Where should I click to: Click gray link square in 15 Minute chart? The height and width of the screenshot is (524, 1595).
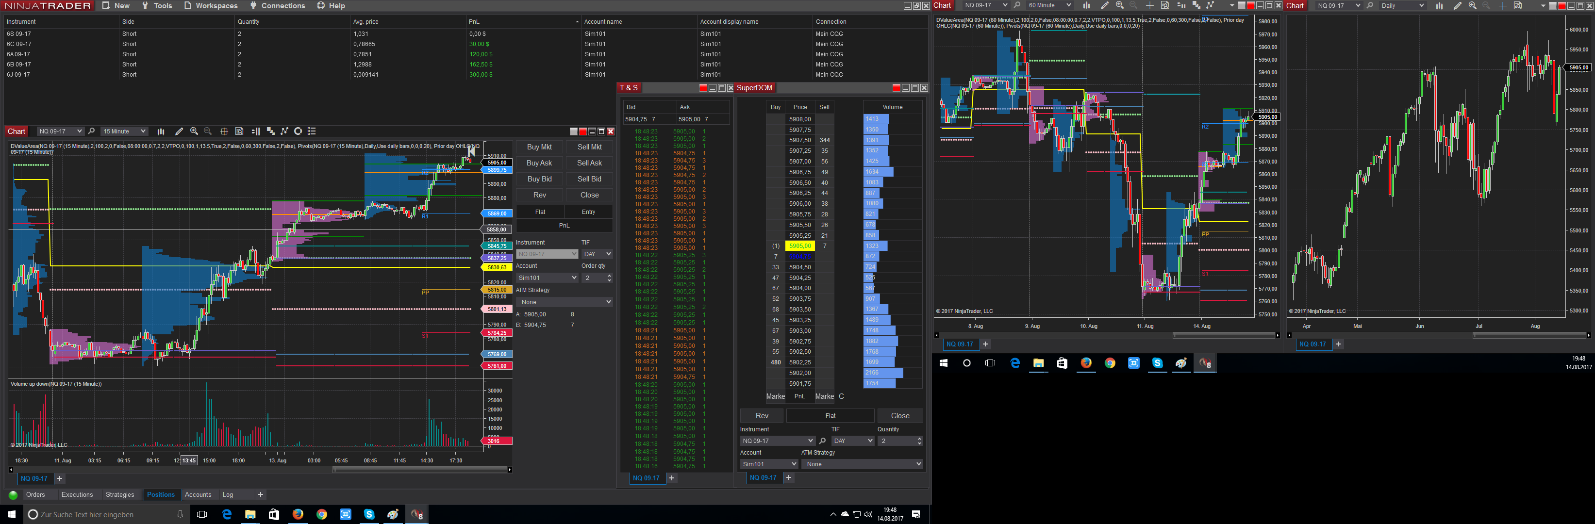573,131
